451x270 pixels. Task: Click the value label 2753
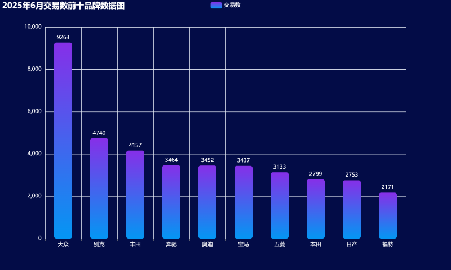tap(352, 175)
